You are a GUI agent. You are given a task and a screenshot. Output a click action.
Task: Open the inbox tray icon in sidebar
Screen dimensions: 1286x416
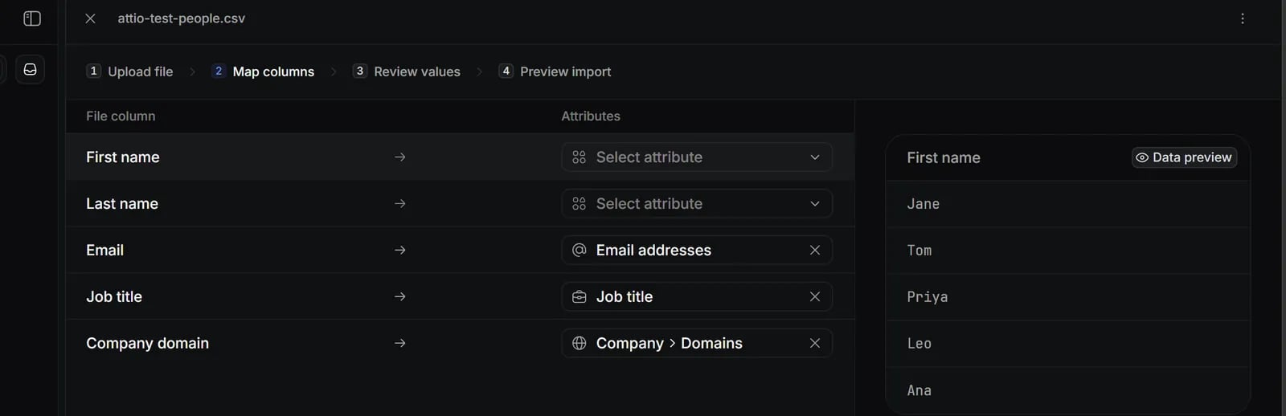pos(30,69)
